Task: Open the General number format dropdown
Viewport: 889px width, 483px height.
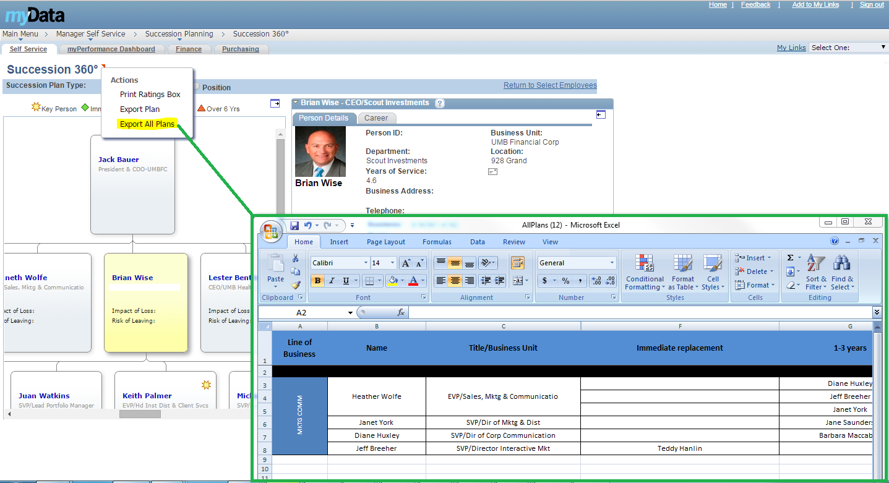Action: pyautogui.click(x=612, y=263)
